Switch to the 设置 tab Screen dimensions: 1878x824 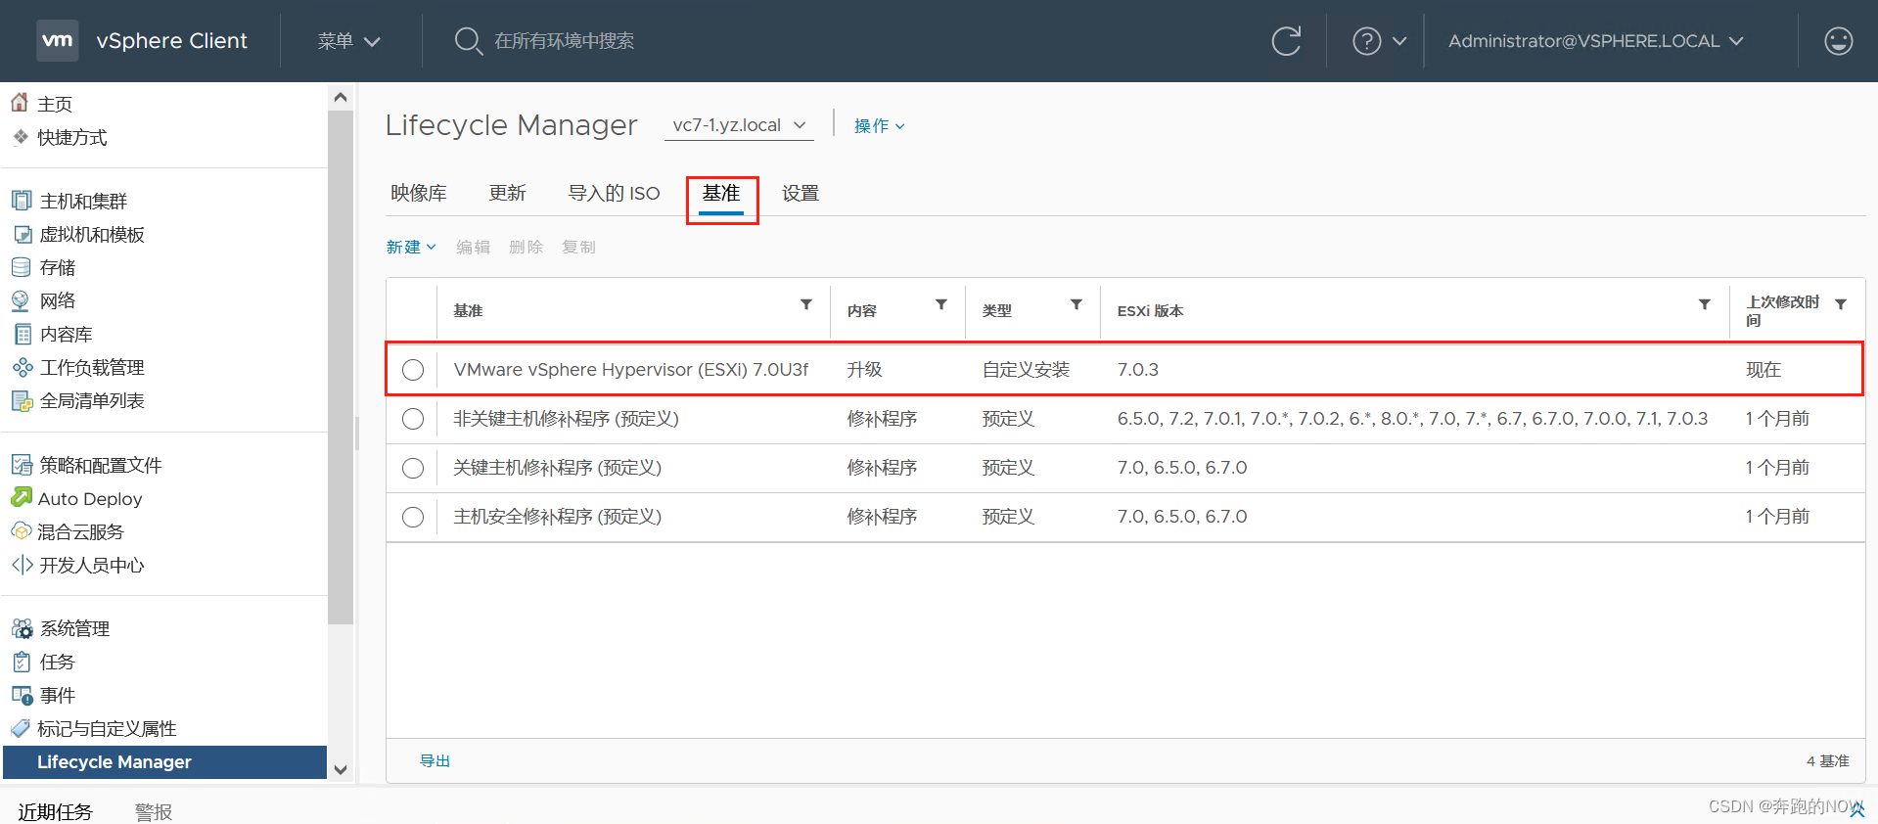tap(801, 193)
